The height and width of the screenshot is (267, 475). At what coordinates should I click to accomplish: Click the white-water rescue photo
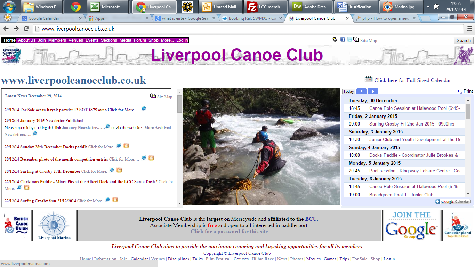[261, 146]
